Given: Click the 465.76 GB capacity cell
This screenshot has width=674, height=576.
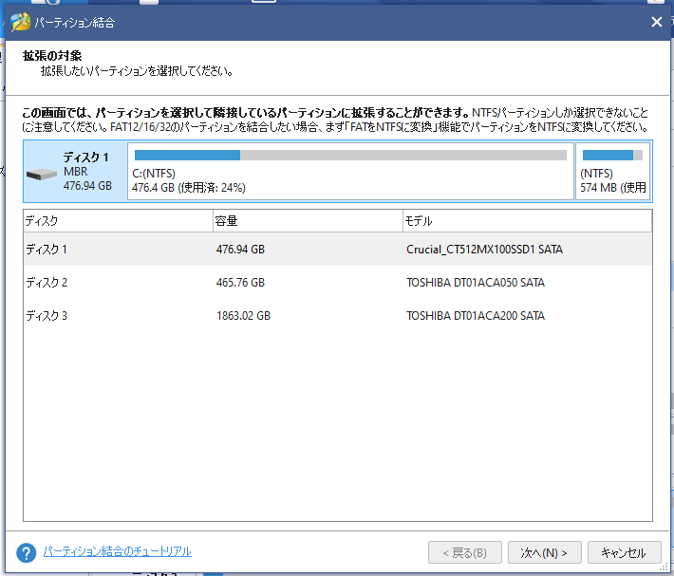Looking at the screenshot, I should pyautogui.click(x=240, y=282).
